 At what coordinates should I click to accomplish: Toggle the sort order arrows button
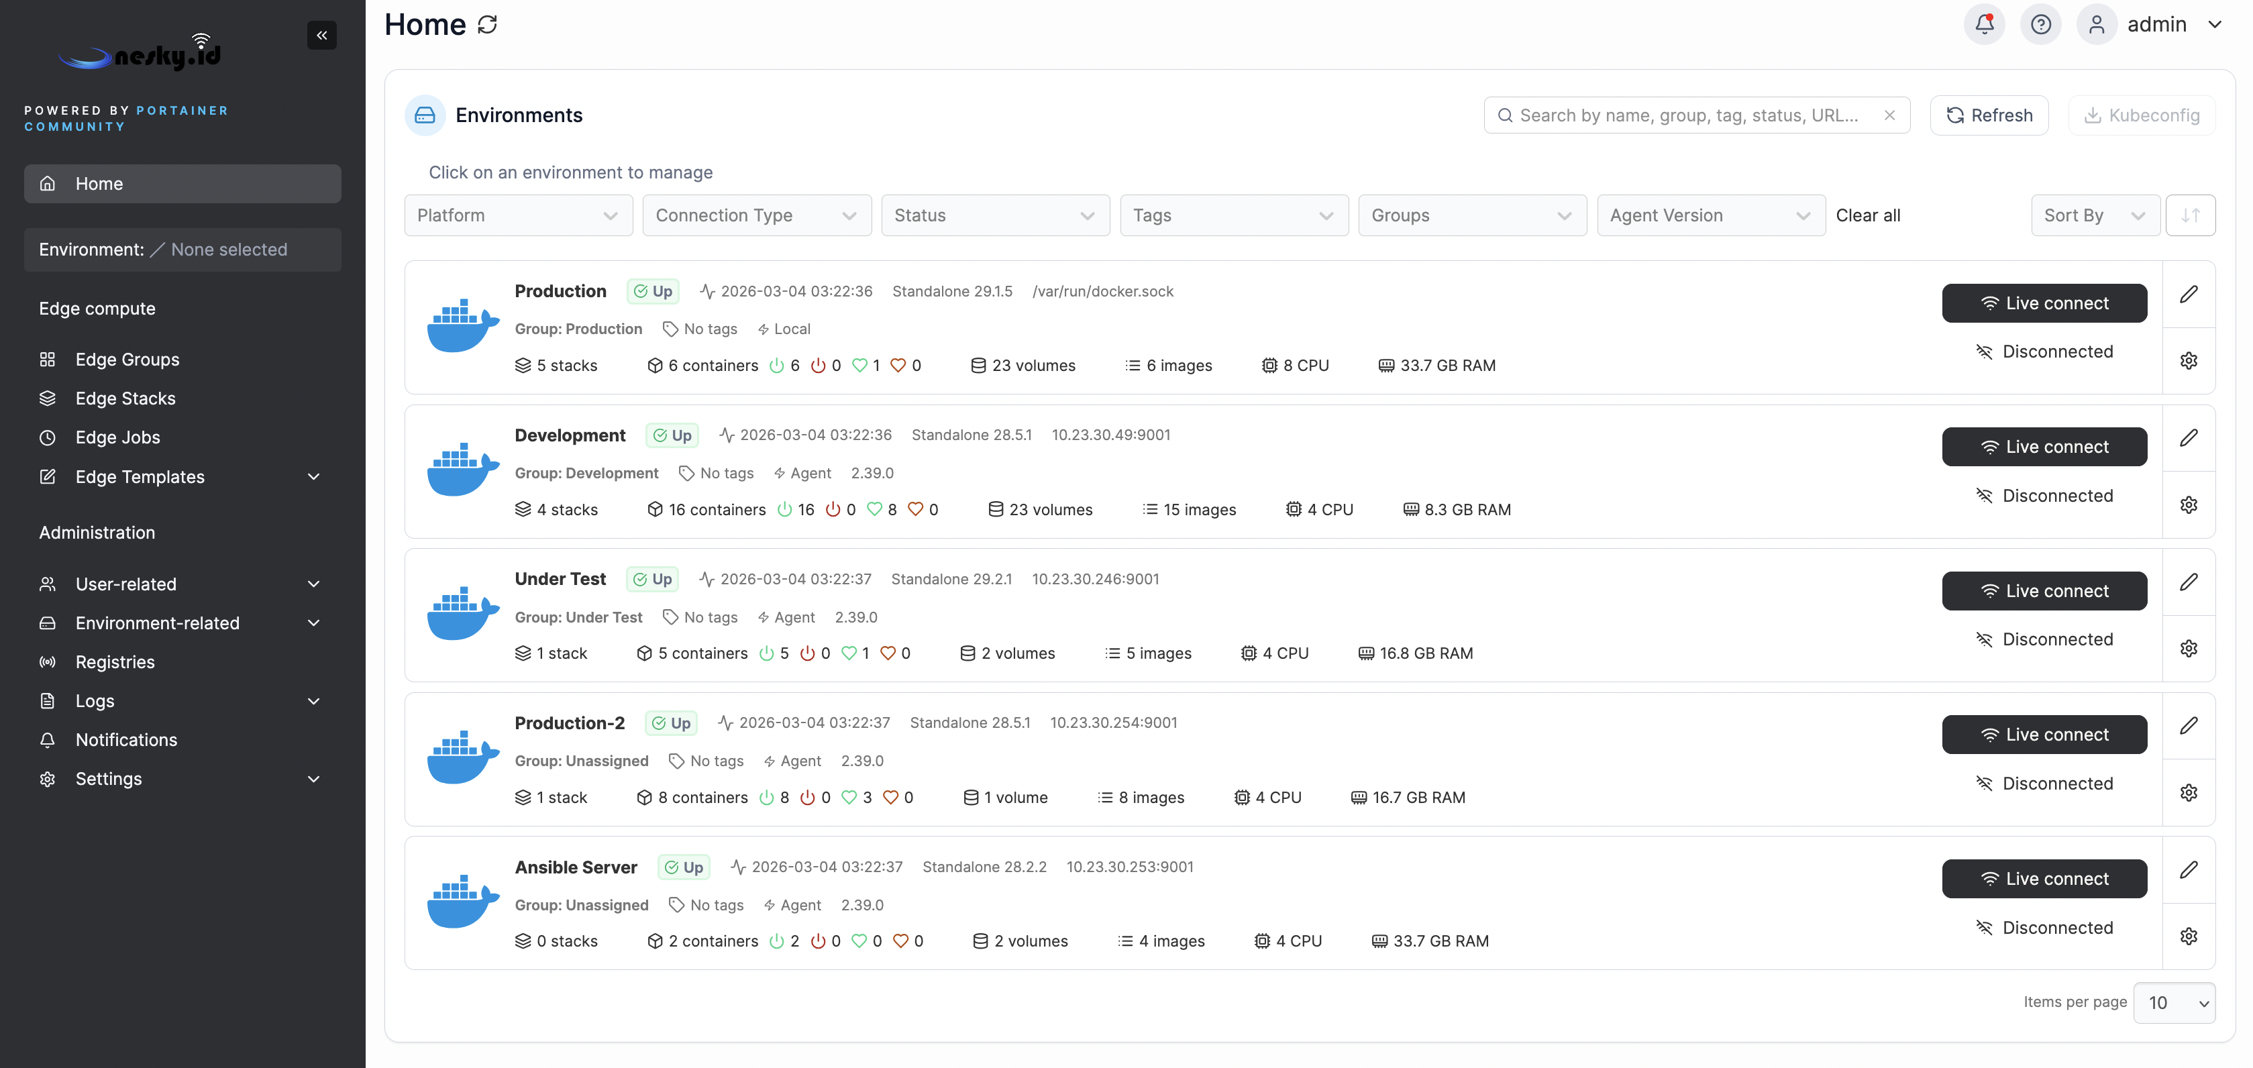click(x=2190, y=215)
